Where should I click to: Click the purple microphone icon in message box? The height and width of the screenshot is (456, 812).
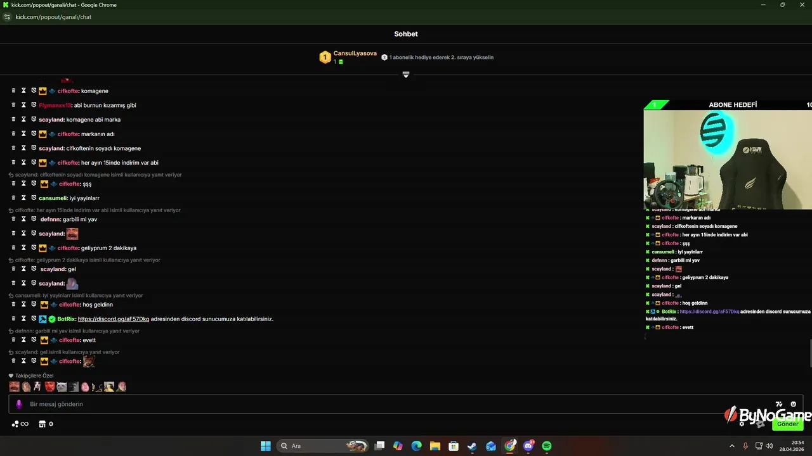click(x=19, y=404)
